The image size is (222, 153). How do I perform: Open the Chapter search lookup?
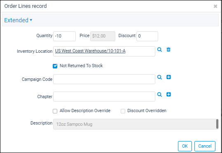coord(159,94)
